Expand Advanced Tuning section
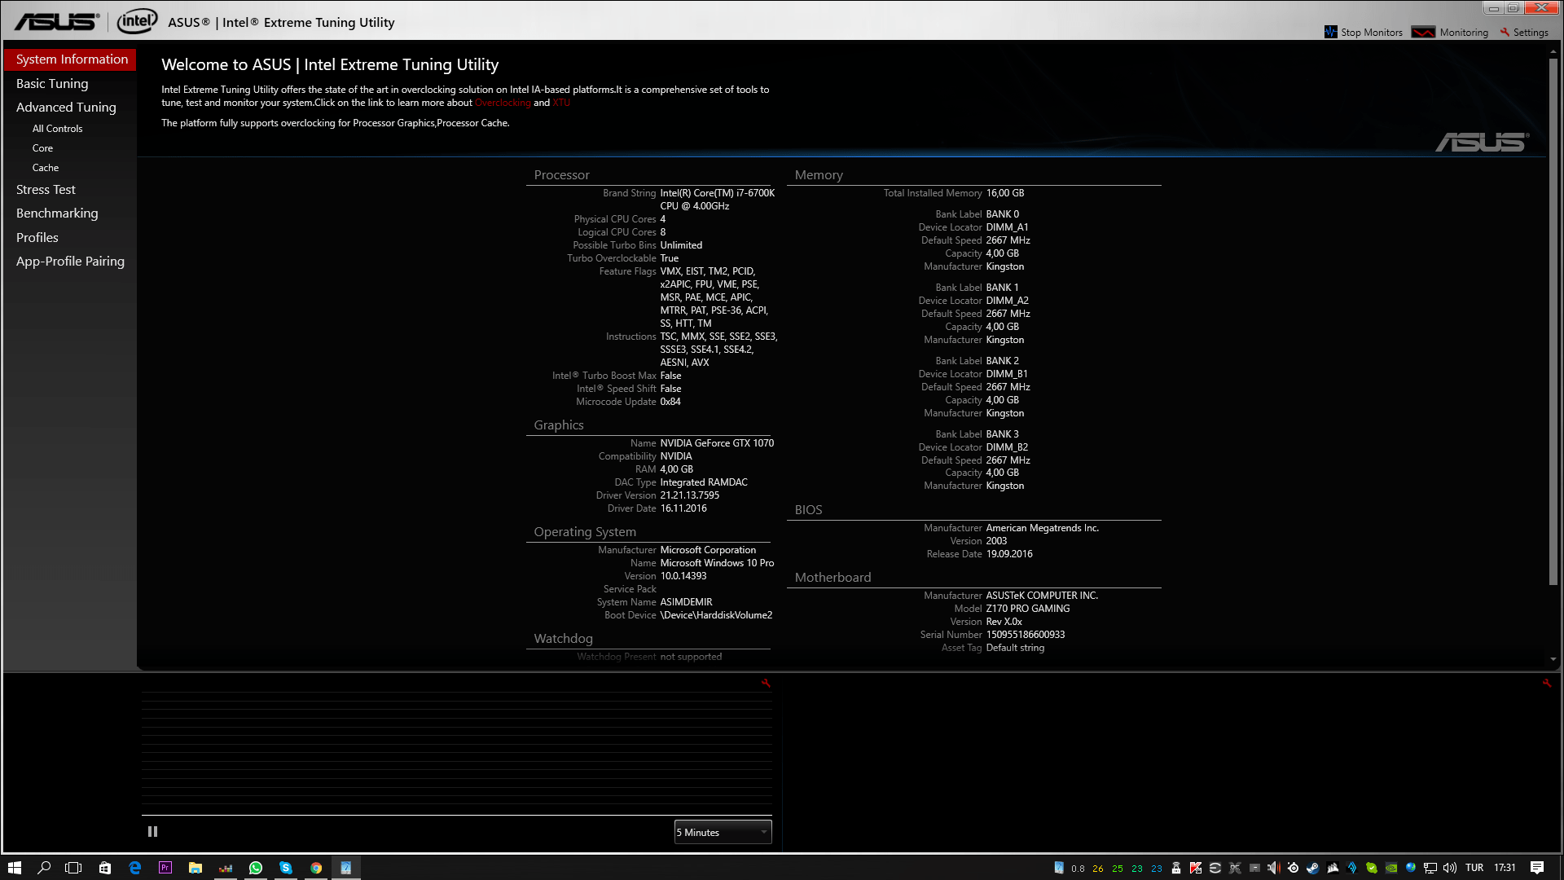Viewport: 1564px width, 880px height. (66, 108)
